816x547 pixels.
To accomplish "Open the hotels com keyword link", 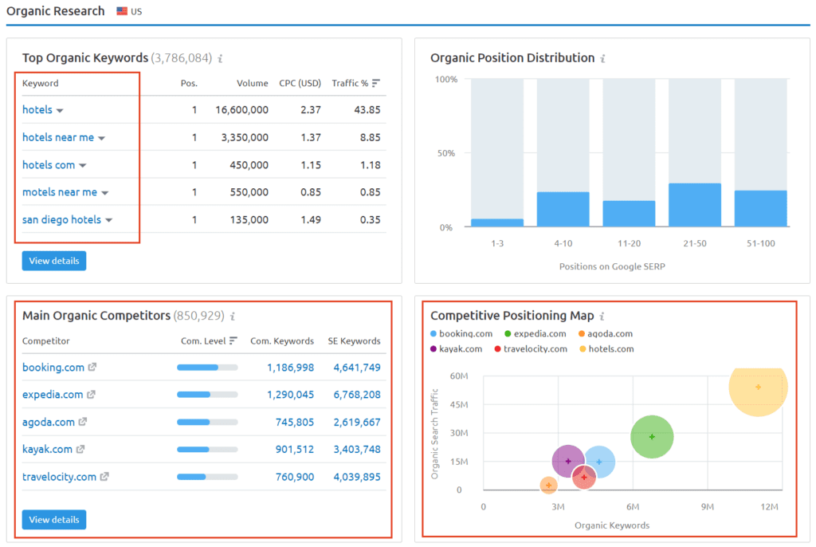I will tap(49, 165).
